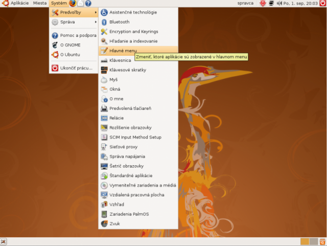
Task: Open Asistenčné technológie accessibility icon
Action: (x=104, y=12)
